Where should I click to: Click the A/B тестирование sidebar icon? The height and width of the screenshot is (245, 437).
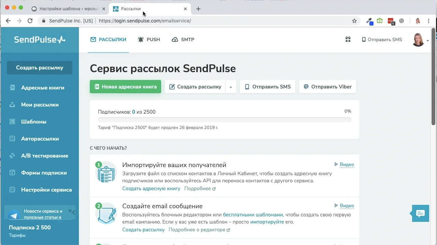12,156
